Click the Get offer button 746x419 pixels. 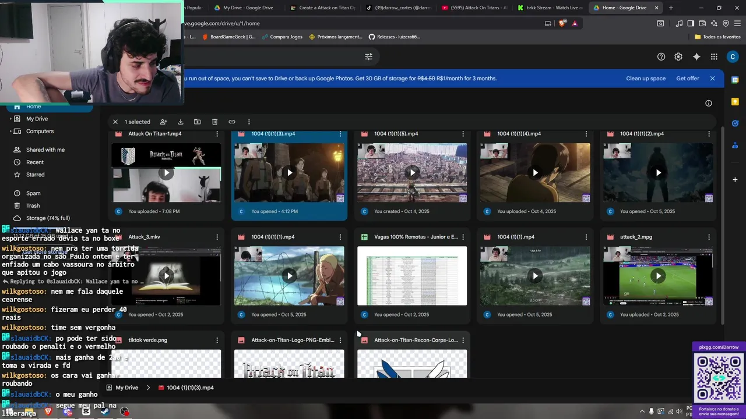(x=688, y=79)
